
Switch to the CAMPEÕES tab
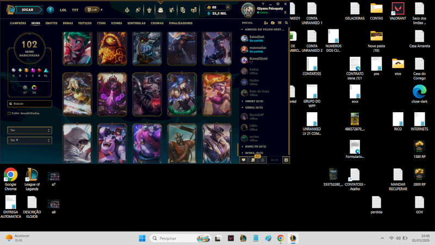tap(18, 23)
